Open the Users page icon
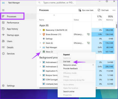Viewport: 118px width, 99px height. pos(3,41)
